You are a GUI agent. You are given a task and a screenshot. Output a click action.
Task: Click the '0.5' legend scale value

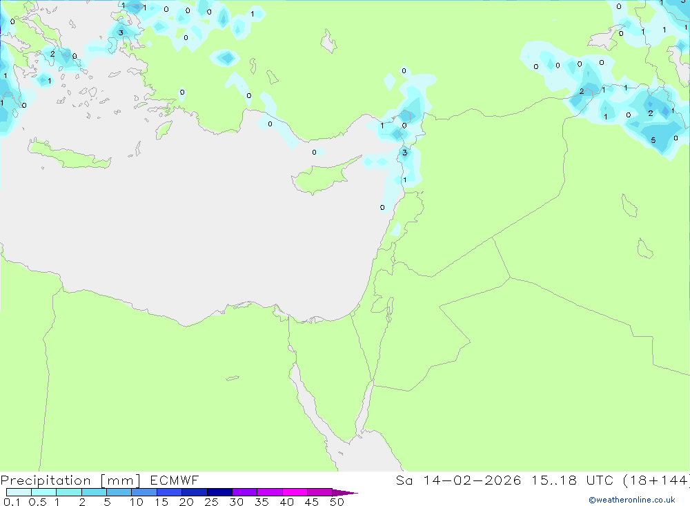pyautogui.click(x=37, y=502)
